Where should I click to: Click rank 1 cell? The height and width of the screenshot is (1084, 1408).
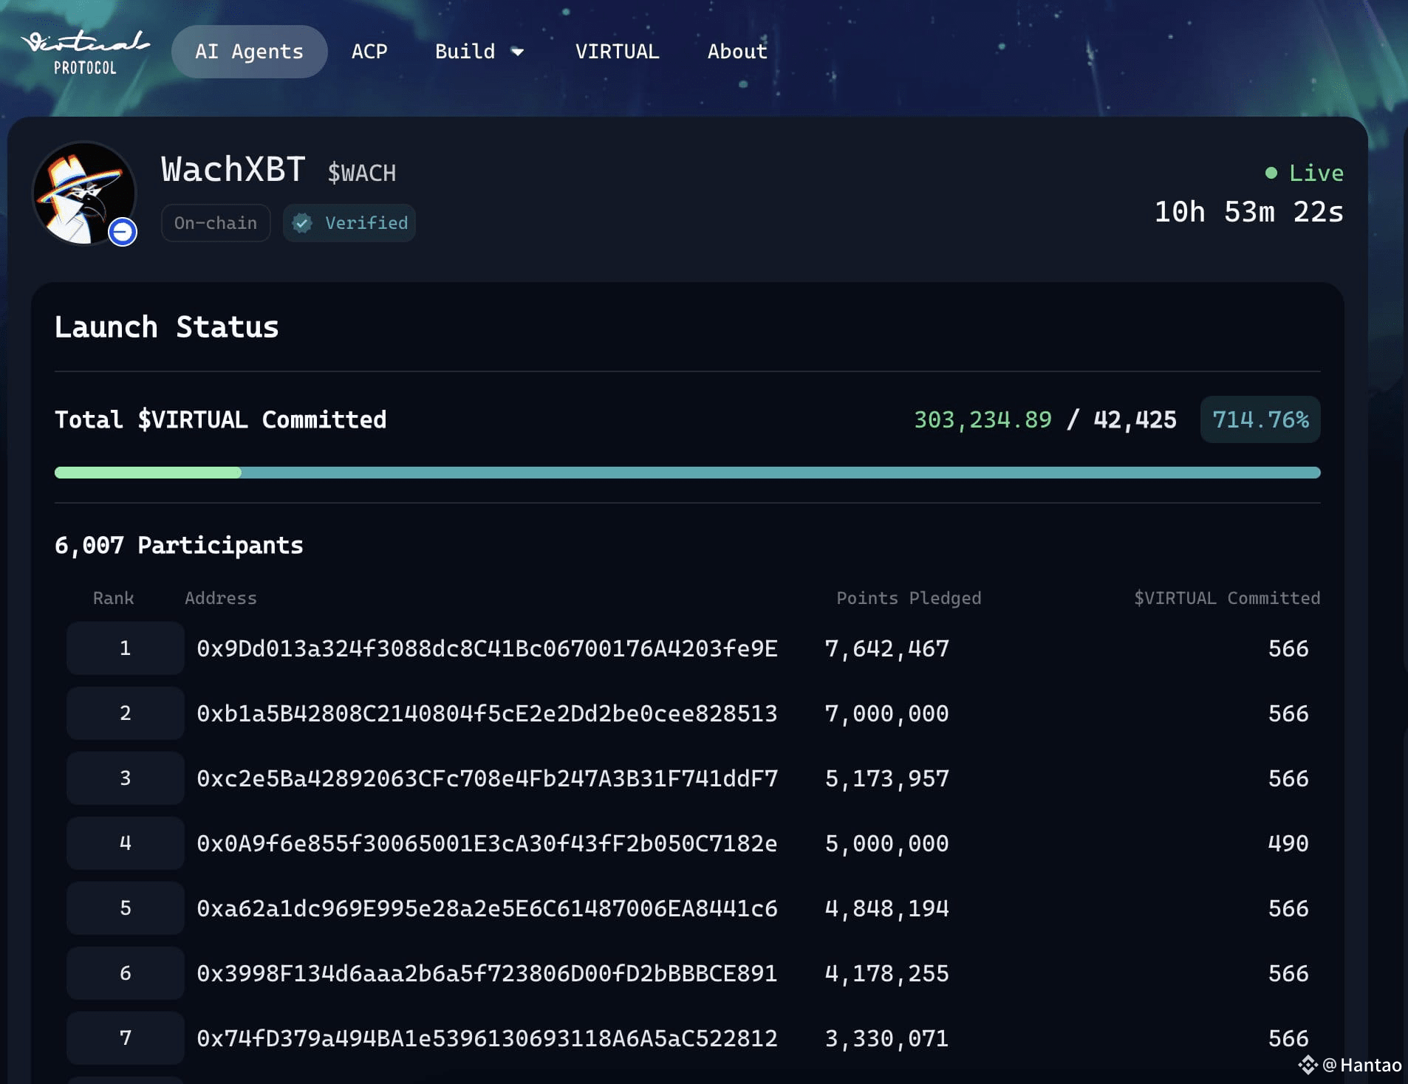coord(126,648)
